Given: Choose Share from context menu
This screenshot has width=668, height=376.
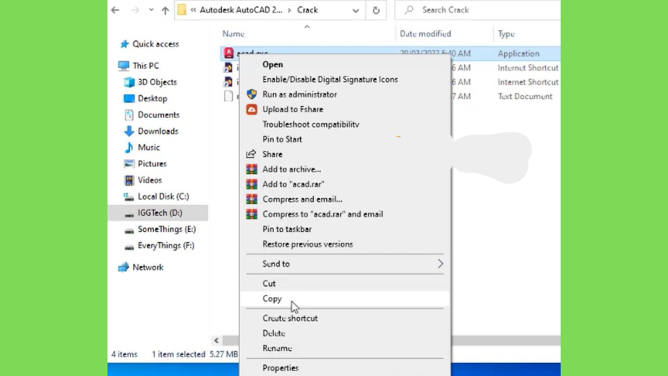Looking at the screenshot, I should coord(344,154).
